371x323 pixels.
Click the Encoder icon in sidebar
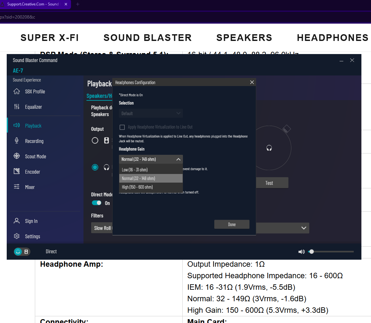point(17,171)
